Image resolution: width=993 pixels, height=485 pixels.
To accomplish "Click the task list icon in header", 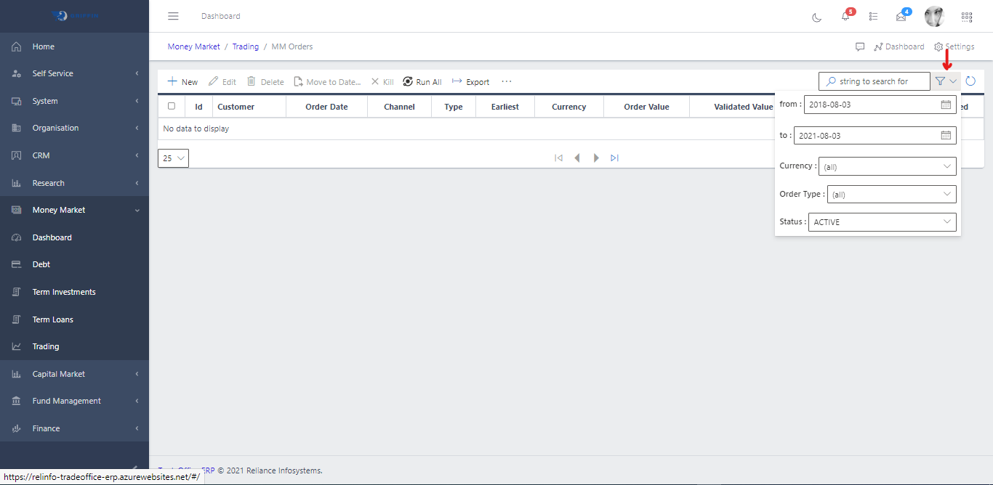I will tap(874, 17).
